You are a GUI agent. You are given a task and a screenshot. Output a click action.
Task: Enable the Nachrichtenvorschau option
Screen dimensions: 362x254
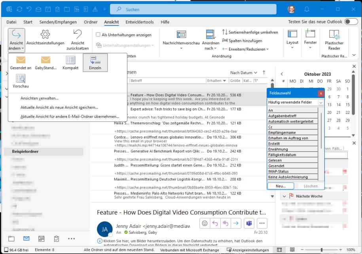click(x=181, y=38)
